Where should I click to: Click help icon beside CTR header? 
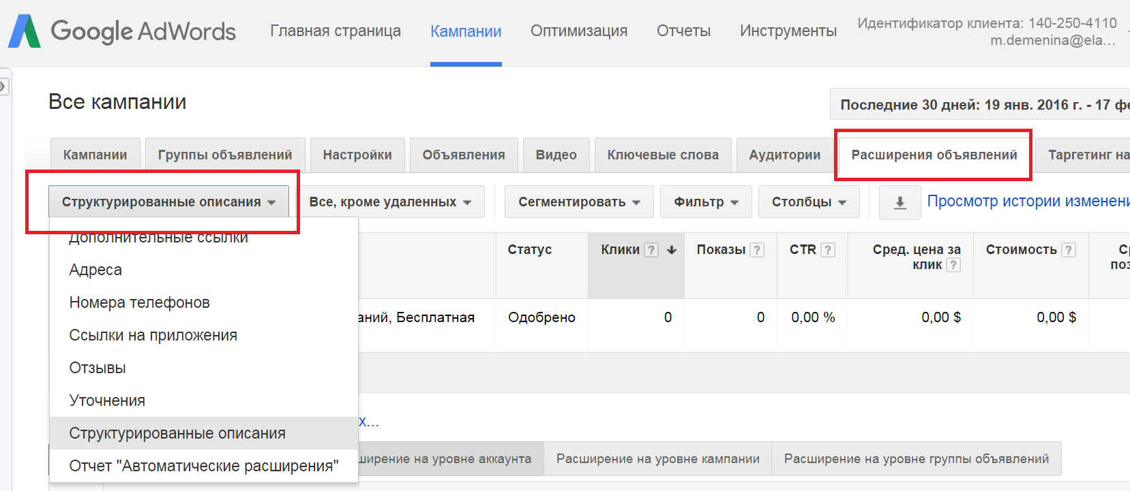pyautogui.click(x=827, y=250)
